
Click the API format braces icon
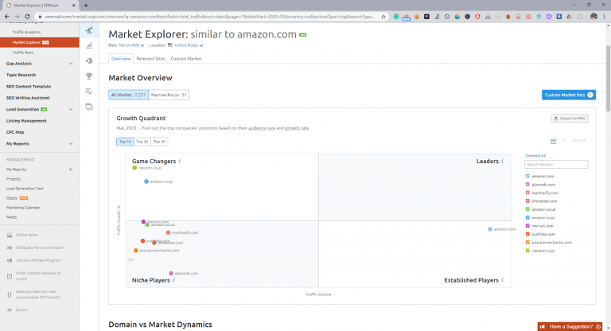tap(10, 294)
